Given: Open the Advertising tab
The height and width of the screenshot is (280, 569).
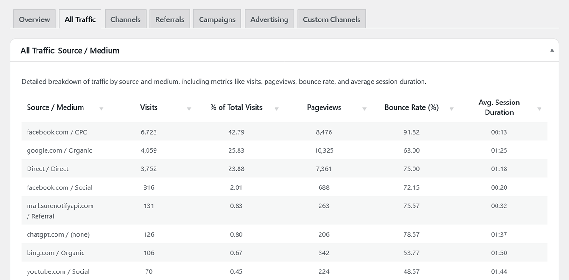Looking at the screenshot, I should [x=269, y=19].
